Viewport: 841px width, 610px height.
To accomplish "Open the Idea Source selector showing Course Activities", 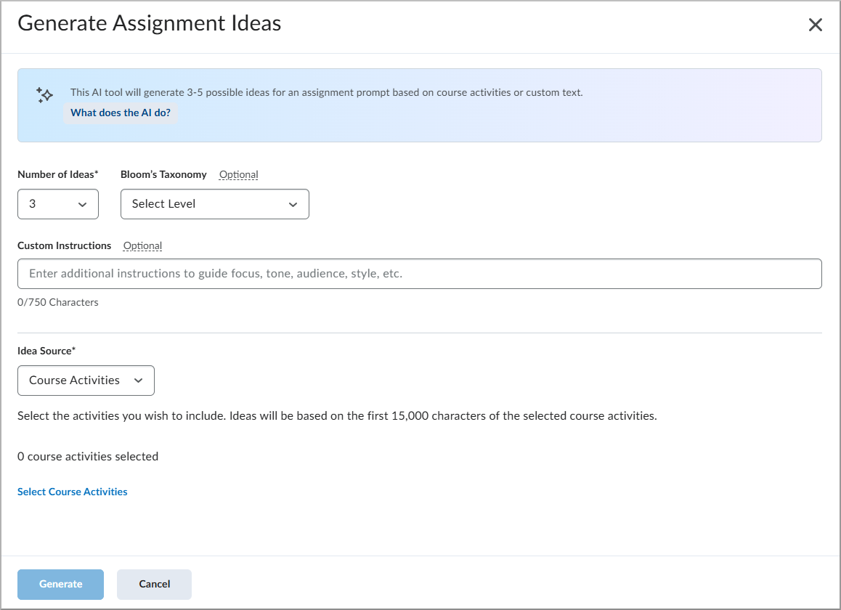I will coord(85,380).
